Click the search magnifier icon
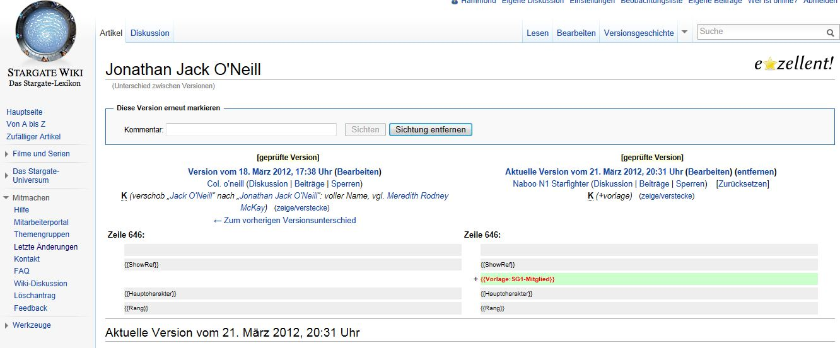The height and width of the screenshot is (348, 840). click(x=831, y=33)
